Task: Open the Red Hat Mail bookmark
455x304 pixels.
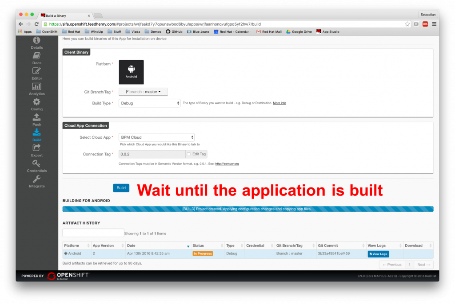Action: pyautogui.click(x=269, y=32)
